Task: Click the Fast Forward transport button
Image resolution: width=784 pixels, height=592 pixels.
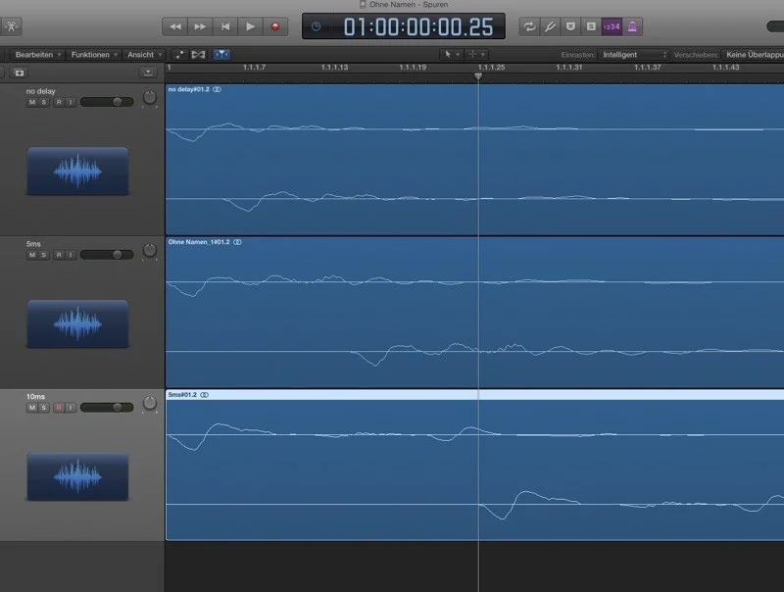Action: tap(200, 26)
